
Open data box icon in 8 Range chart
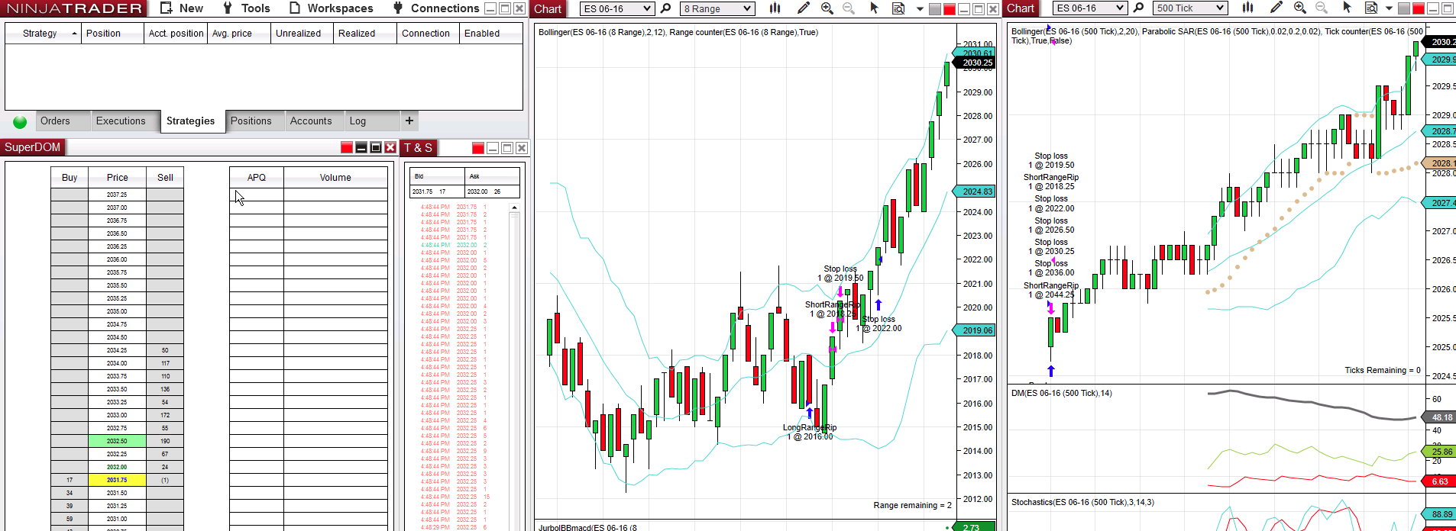[898, 8]
